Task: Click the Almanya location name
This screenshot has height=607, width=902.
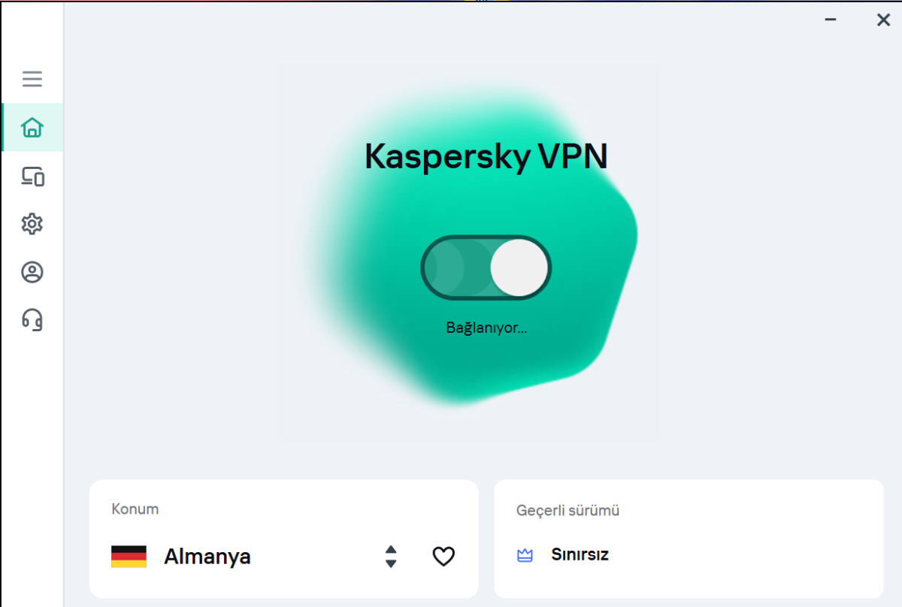Action: tap(207, 557)
